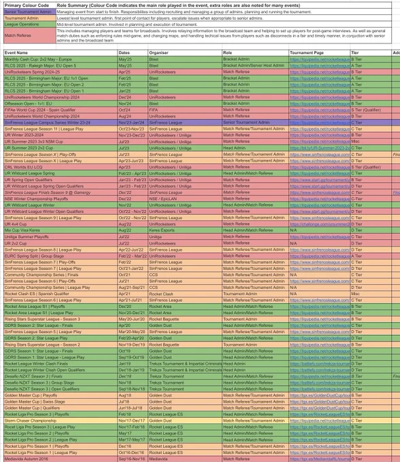The height and width of the screenshot is (462, 400).
Task: Select 'Senior Tournament Admin' cell in Role column
Action: point(255,122)
